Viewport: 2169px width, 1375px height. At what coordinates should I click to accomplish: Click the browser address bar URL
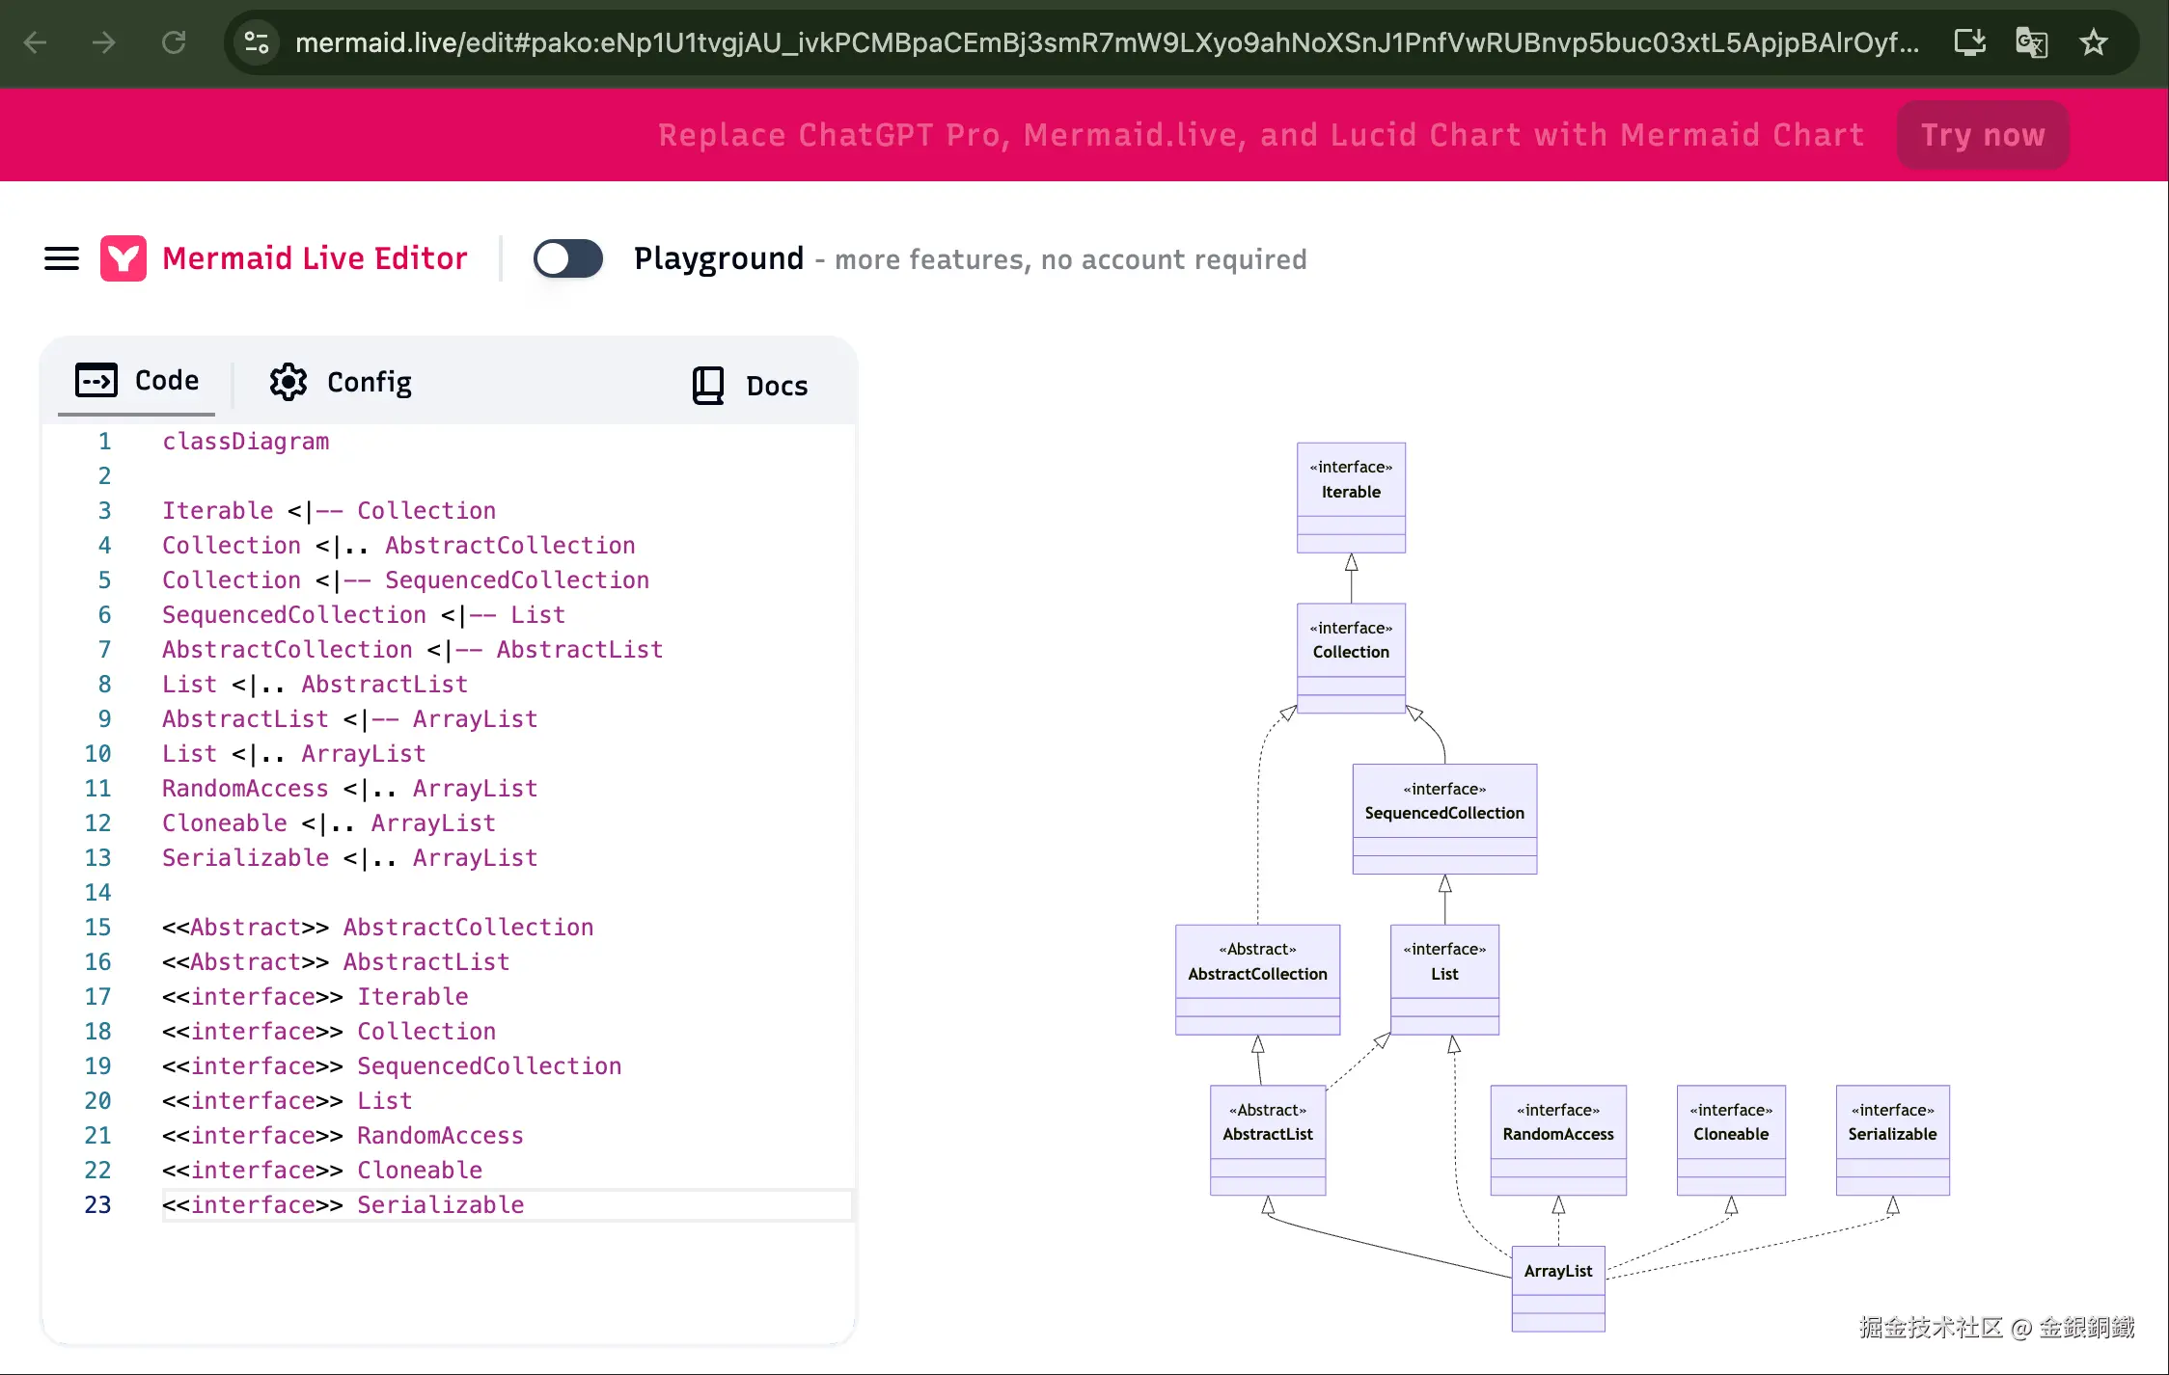tap(1106, 42)
